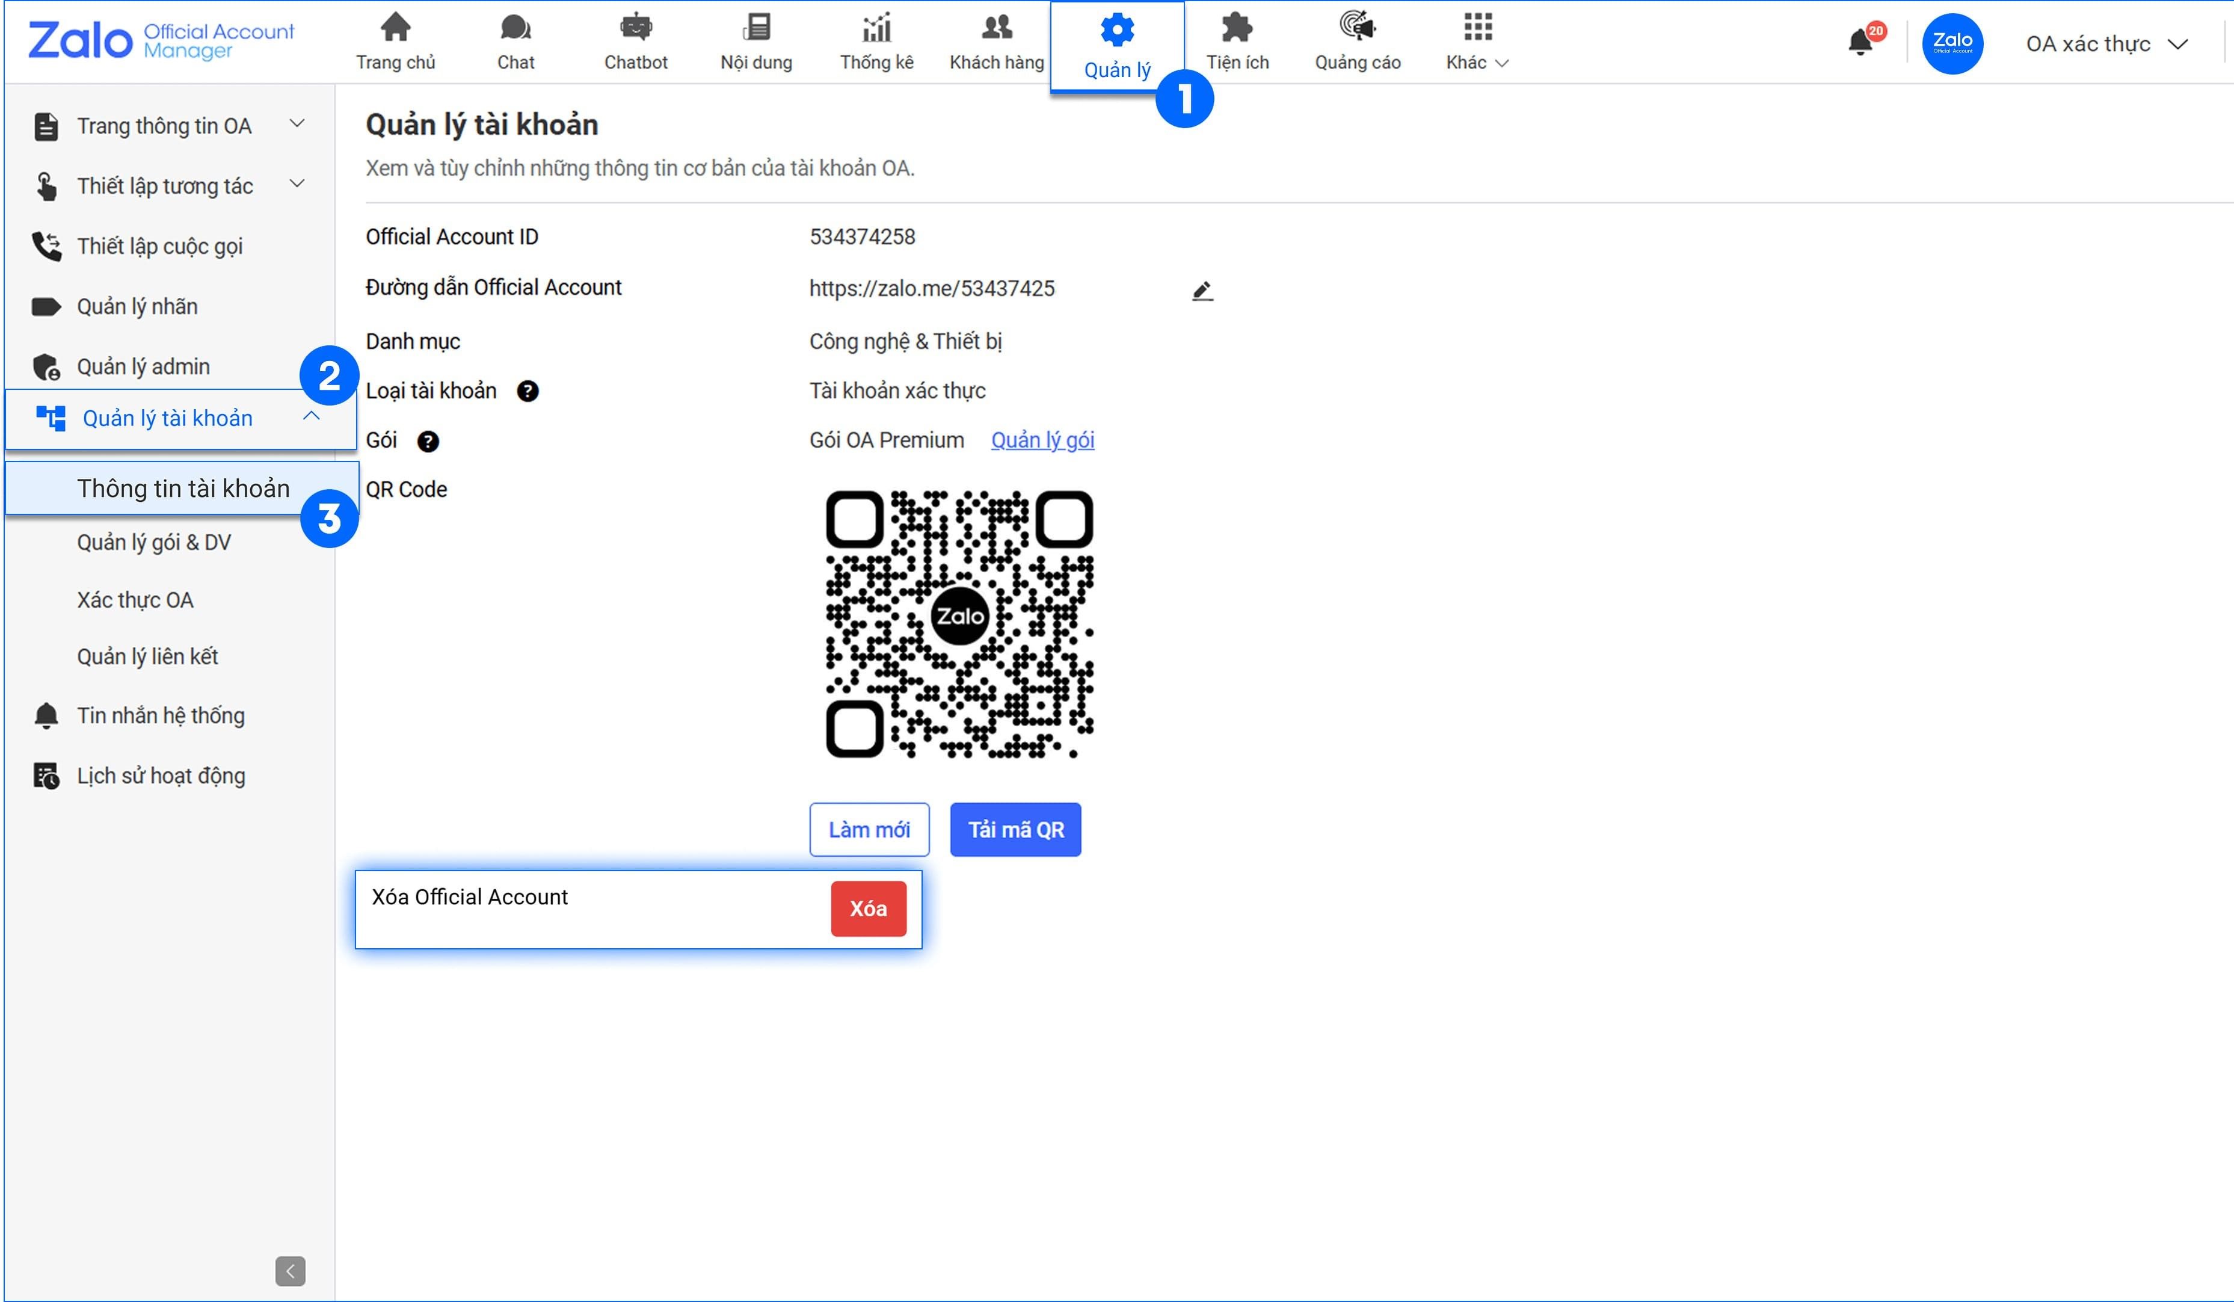Click the Quản lý nhãn tag icon
The height and width of the screenshot is (1302, 2234).
pyautogui.click(x=46, y=307)
